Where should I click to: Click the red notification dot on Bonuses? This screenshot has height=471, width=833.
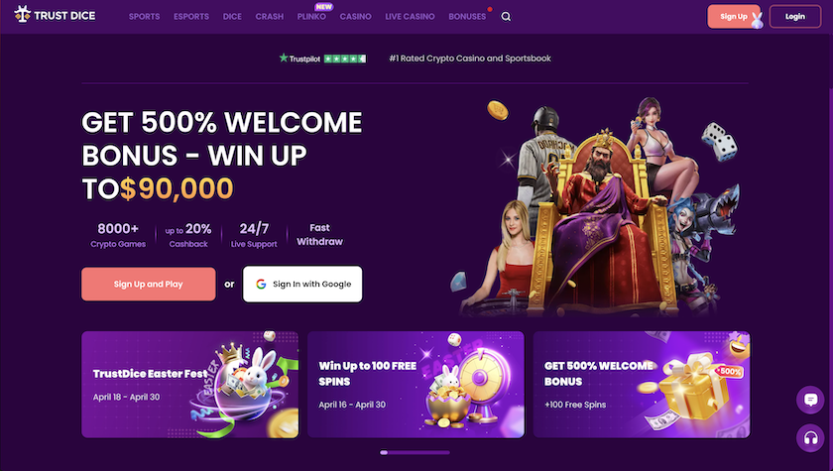490,9
